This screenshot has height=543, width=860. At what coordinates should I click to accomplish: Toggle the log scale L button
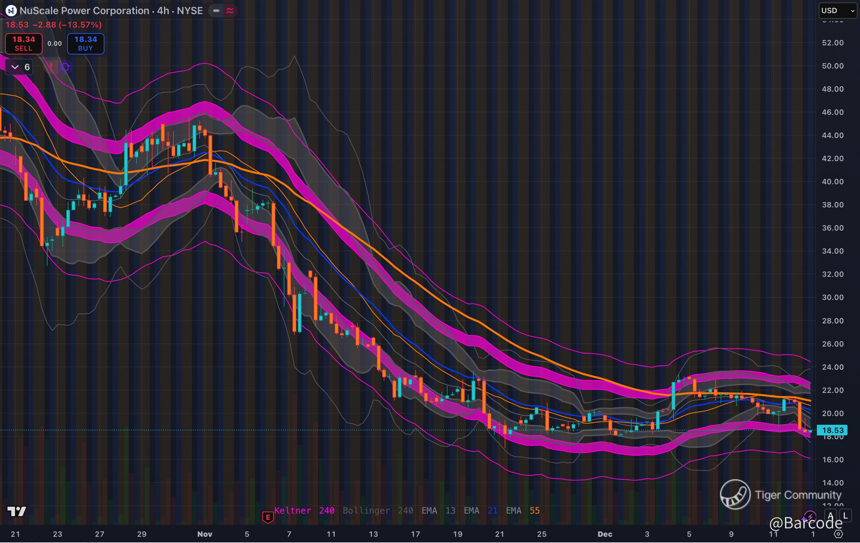tap(845, 516)
